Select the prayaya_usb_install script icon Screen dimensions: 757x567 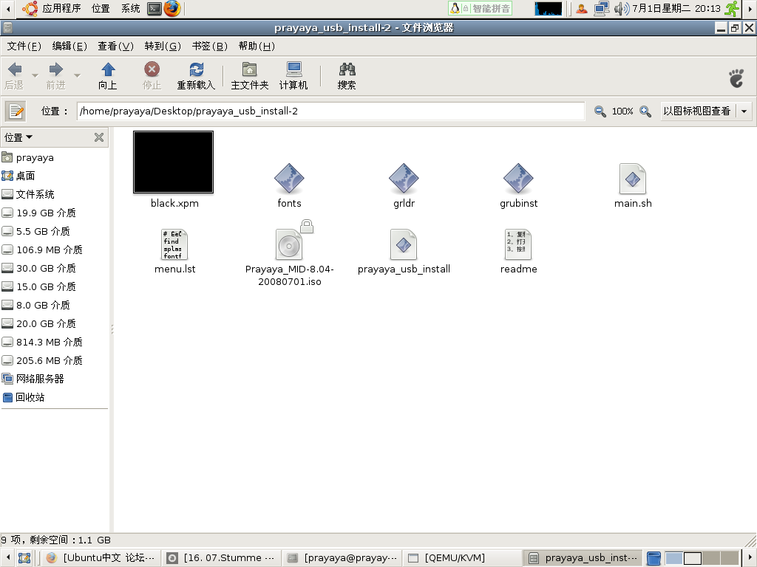coord(404,244)
